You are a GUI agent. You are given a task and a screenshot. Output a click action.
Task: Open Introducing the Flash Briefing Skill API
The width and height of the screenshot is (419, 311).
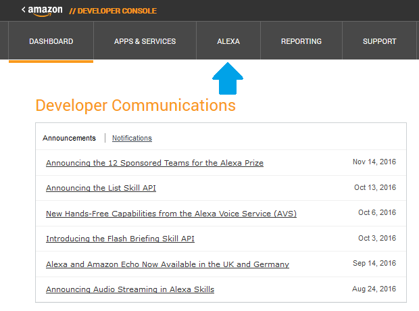120,239
